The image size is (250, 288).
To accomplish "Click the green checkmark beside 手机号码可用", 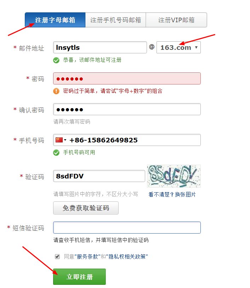I will 56,153.
